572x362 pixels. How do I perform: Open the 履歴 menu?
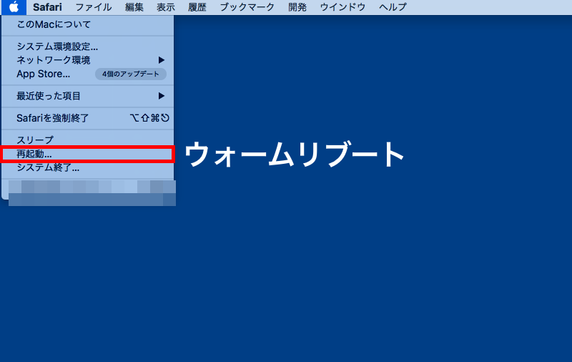pos(197,7)
